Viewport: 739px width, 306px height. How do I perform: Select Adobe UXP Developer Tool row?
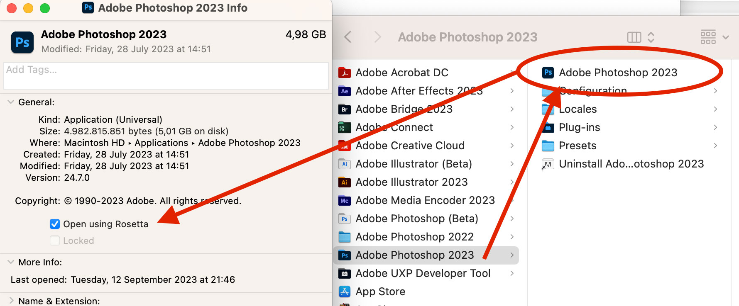coord(426,273)
